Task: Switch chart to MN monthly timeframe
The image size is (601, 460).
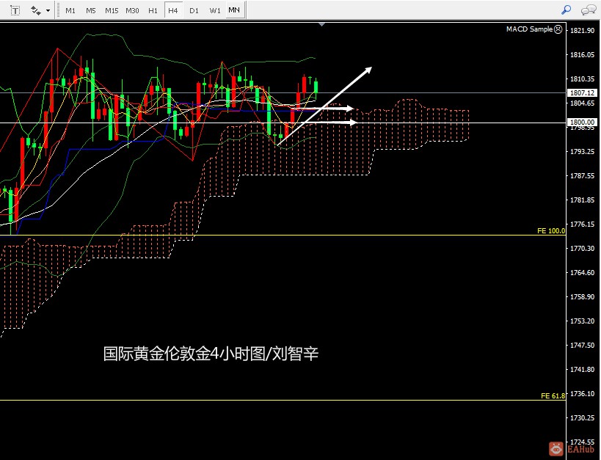Action: coord(234,10)
